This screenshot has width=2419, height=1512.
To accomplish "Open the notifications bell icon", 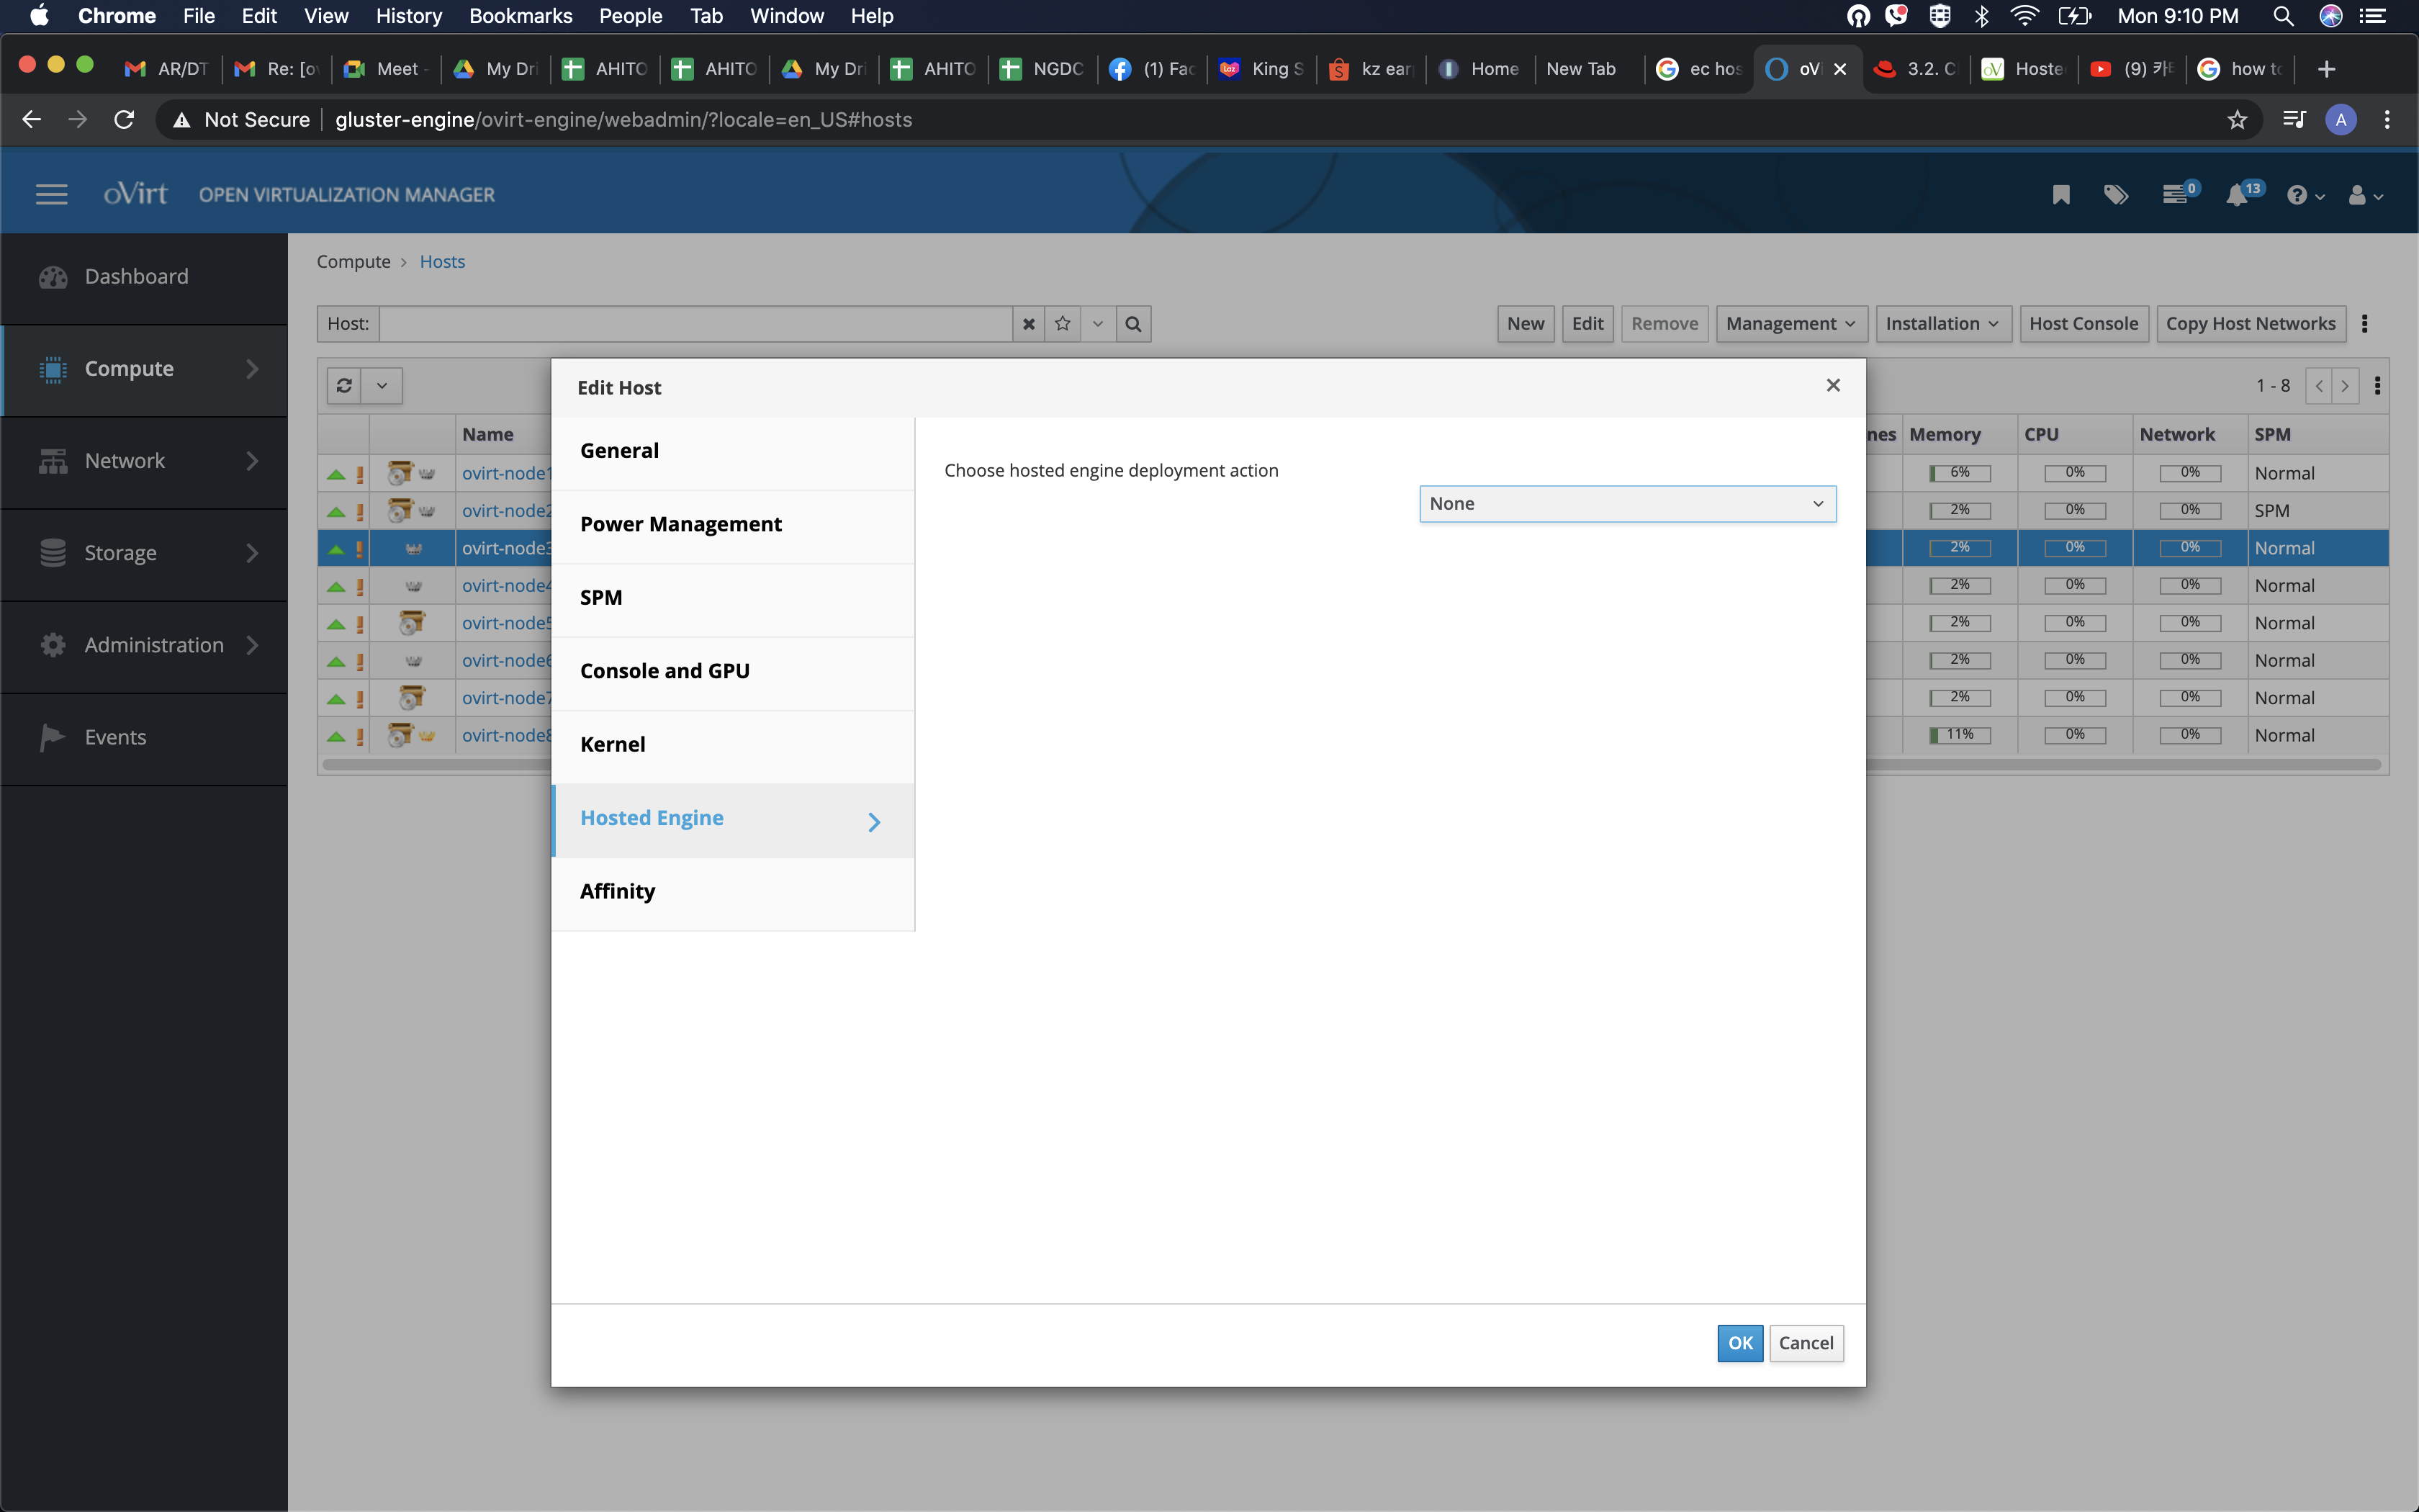I will coord(2237,195).
